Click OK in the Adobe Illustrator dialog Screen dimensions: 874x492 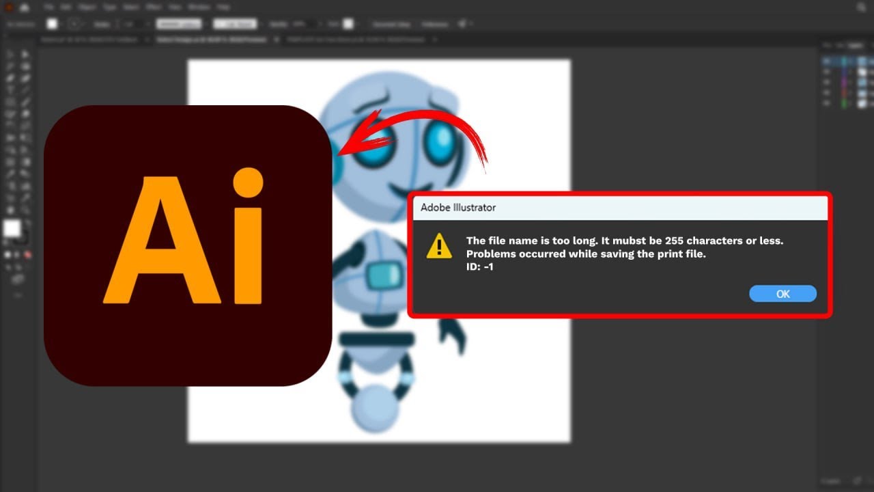(x=783, y=294)
